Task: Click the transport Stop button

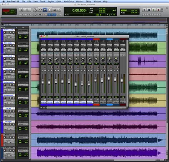Action: (x=149, y=10)
